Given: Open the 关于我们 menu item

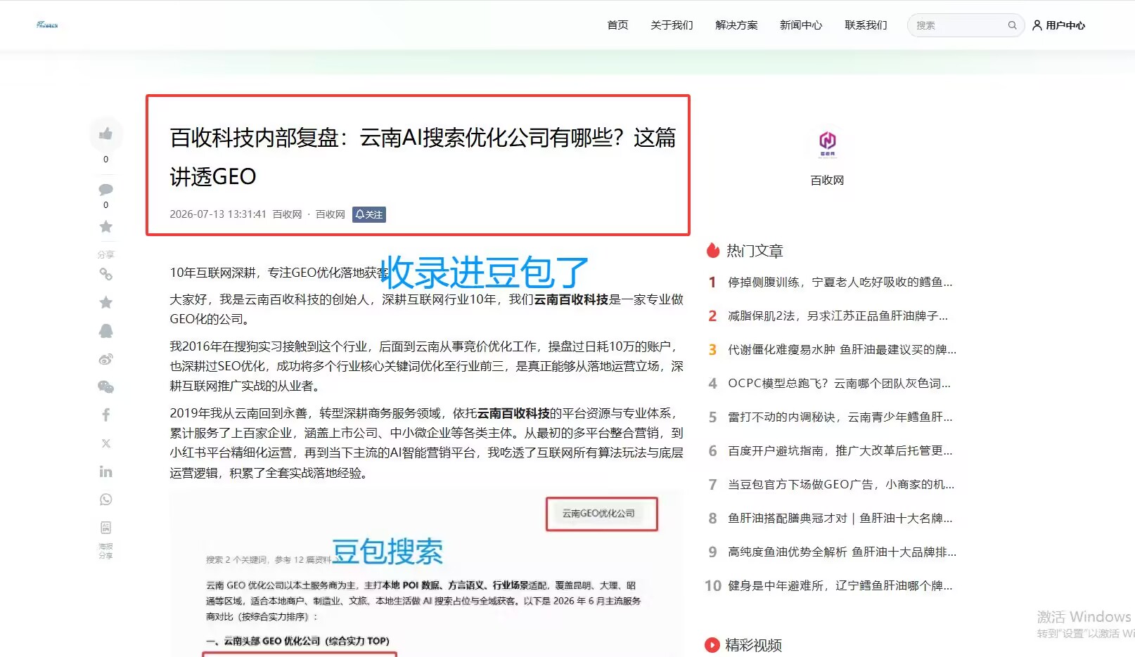Looking at the screenshot, I should point(672,25).
